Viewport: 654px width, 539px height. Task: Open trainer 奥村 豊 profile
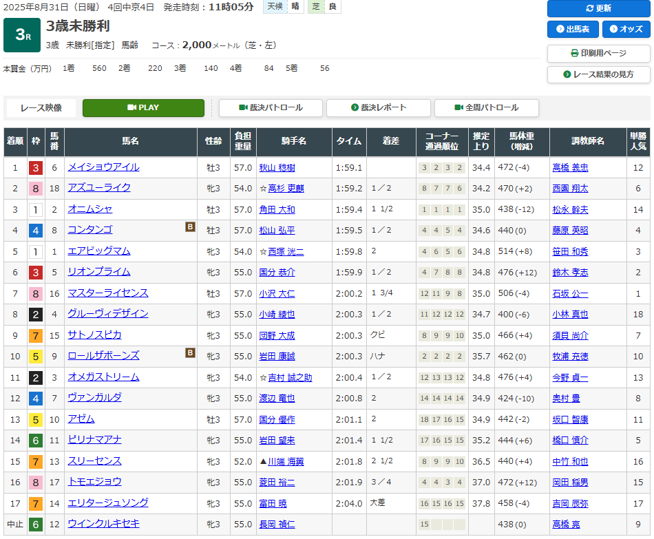click(x=566, y=399)
